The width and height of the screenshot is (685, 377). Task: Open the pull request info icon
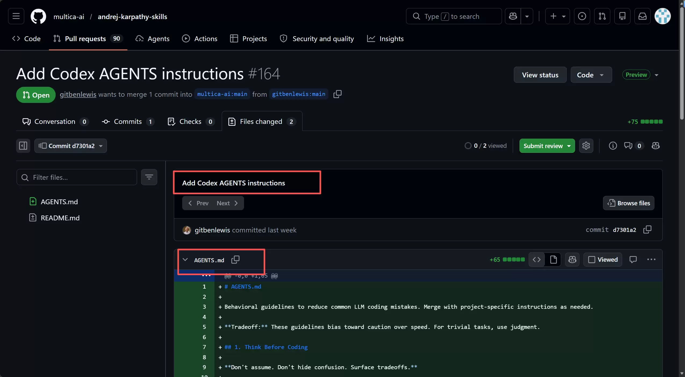(x=613, y=146)
